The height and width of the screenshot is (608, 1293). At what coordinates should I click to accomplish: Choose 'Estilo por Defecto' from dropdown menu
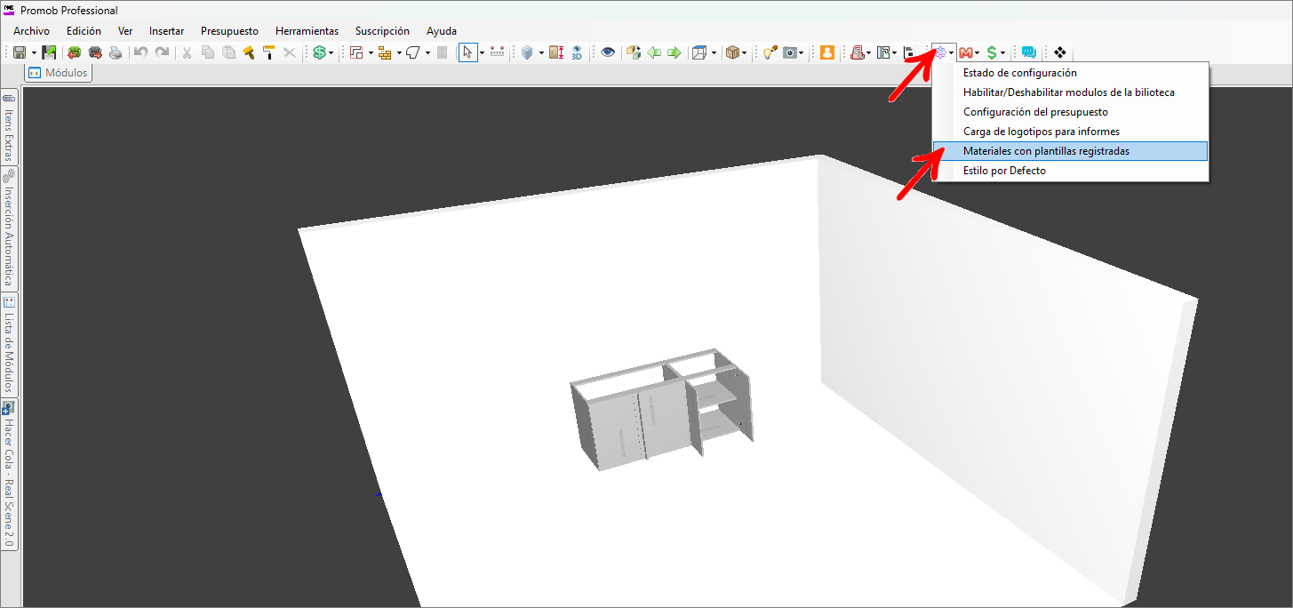1004,171
